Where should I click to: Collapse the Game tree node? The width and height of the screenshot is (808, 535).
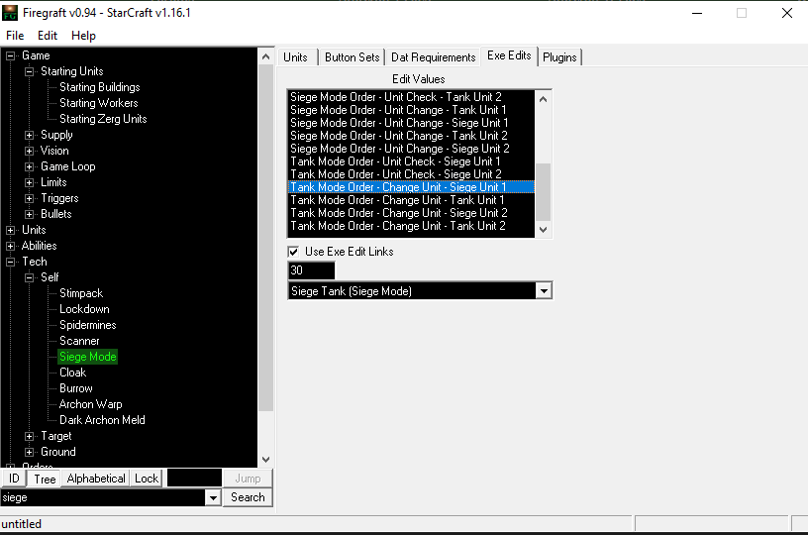point(10,55)
